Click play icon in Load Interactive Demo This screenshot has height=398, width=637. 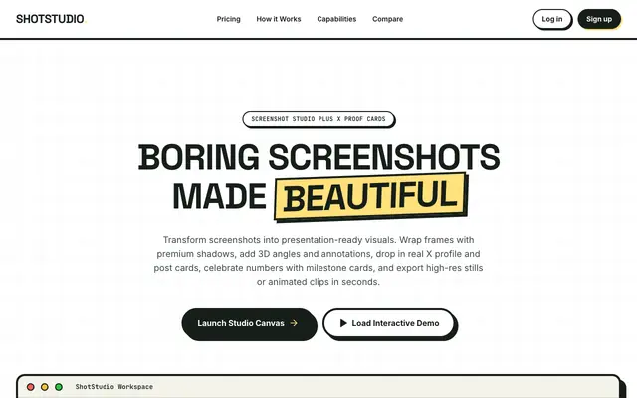tap(343, 323)
